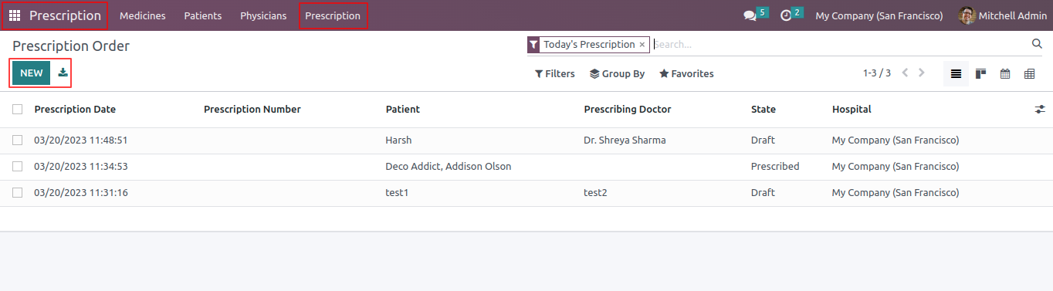Screen dimensions: 1053x291
Task: Check the test1 prescription row checkbox
Action: click(x=18, y=192)
